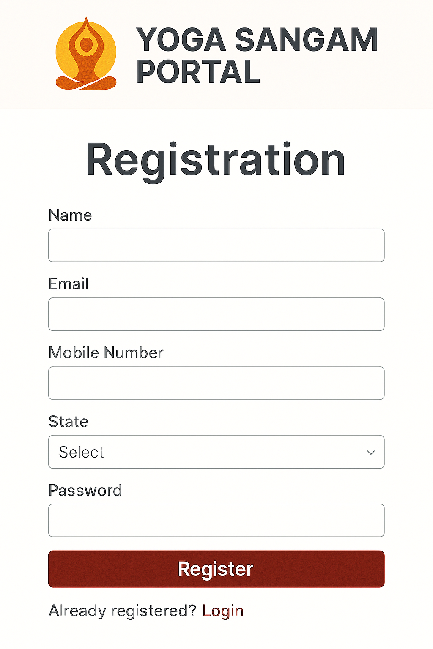Click the State field label
433x649 pixels.
click(69, 422)
